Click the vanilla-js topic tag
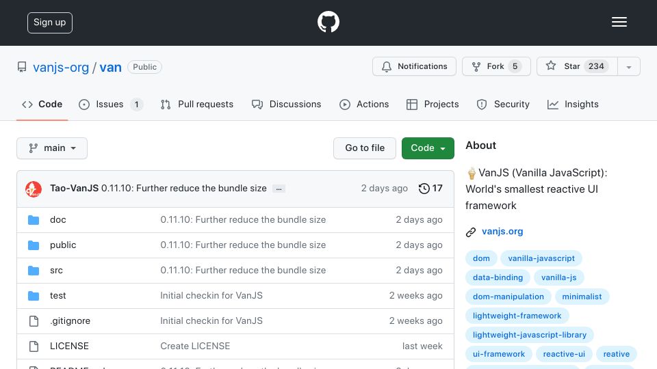The image size is (657, 369). 559,277
